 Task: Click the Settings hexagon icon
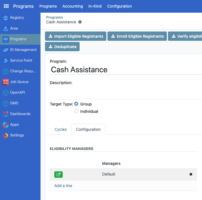[x=6, y=135]
